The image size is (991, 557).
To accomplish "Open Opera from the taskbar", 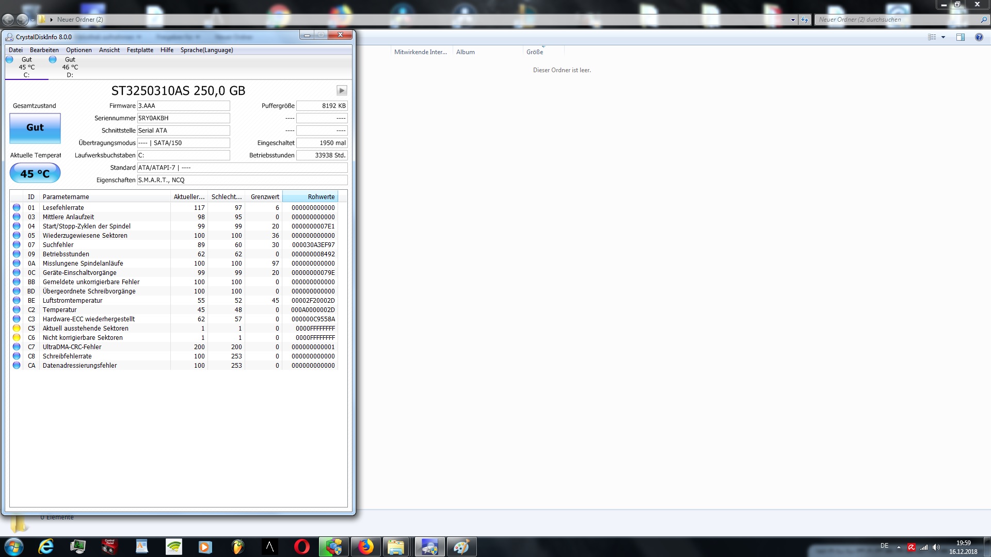I will point(301,547).
